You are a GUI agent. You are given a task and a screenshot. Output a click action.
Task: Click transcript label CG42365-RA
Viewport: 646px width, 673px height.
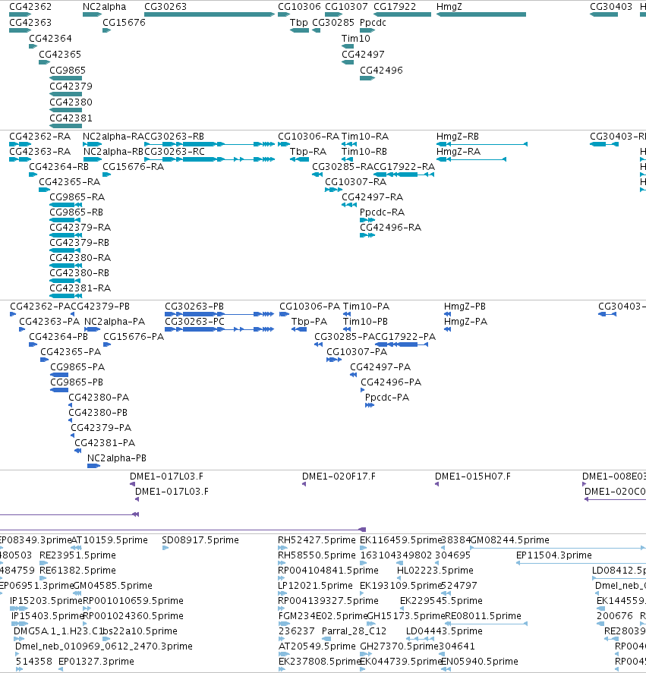tap(70, 182)
